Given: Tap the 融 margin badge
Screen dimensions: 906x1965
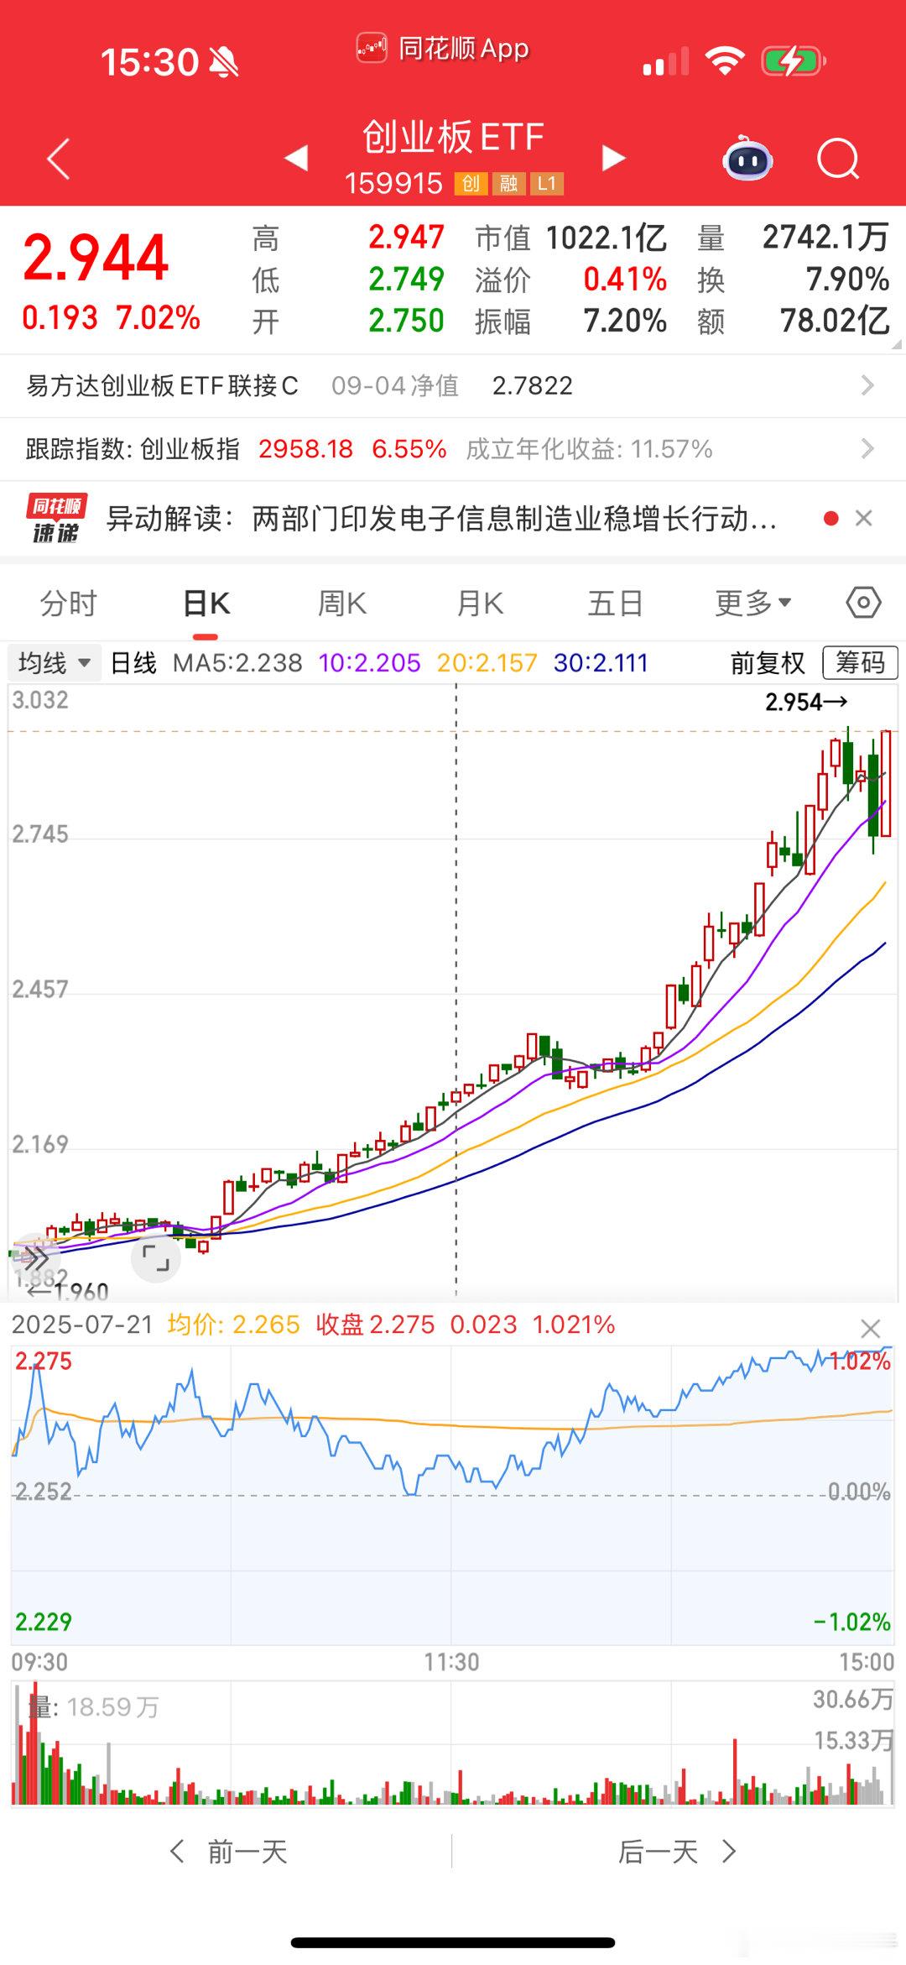Looking at the screenshot, I should 509,183.
